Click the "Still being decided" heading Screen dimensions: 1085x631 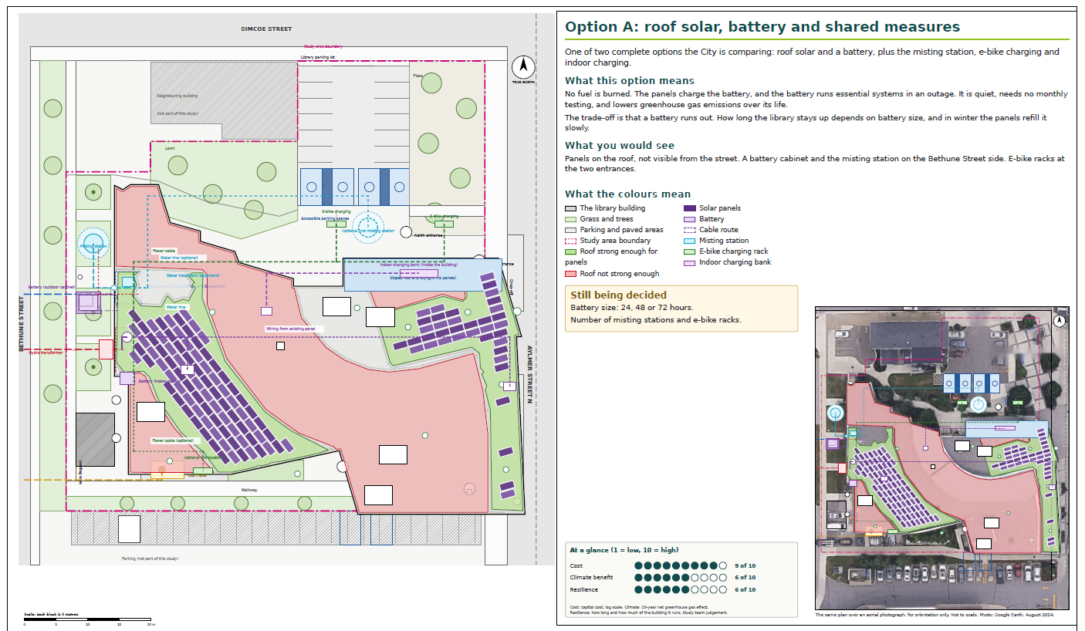tap(618, 295)
